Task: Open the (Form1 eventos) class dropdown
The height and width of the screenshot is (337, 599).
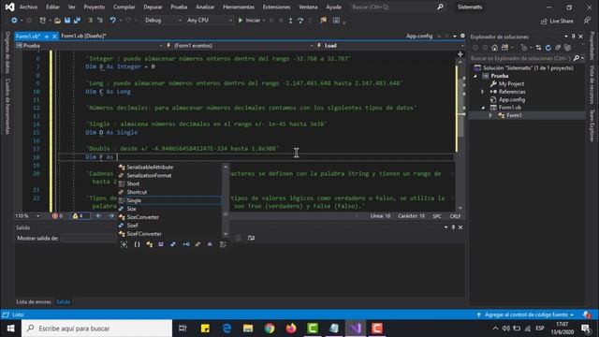Action: click(x=240, y=46)
